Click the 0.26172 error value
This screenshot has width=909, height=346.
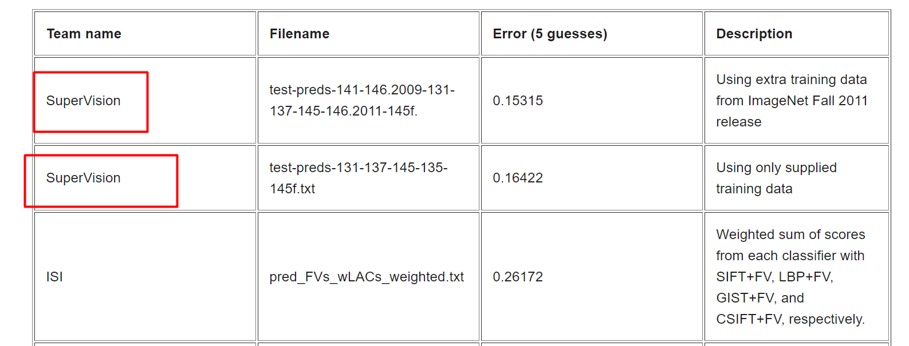[x=518, y=277]
